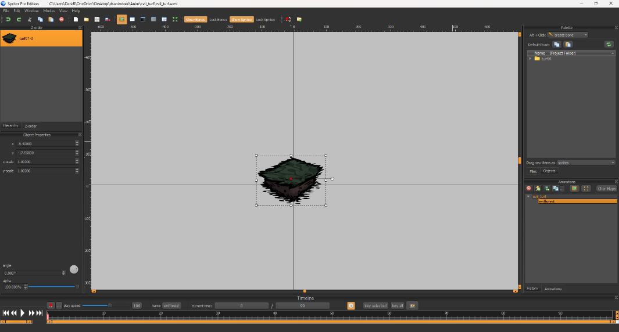The width and height of the screenshot is (619, 332).
Task: Click the Undo arrow in toolbar
Action: coord(8,19)
